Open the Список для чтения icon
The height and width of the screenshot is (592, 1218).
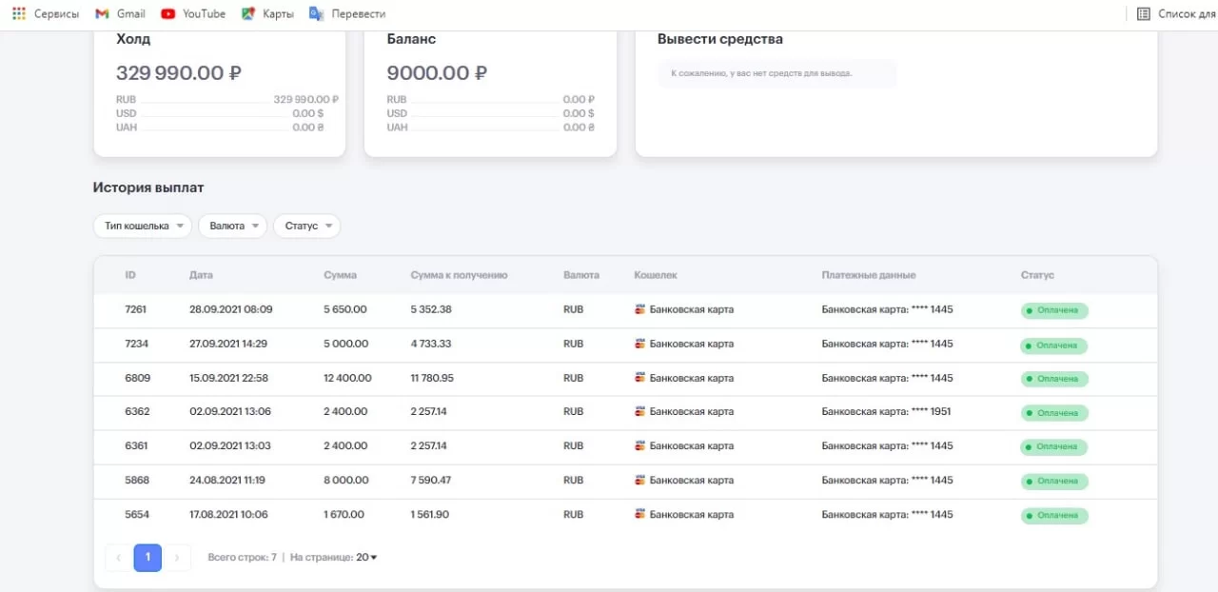1144,13
